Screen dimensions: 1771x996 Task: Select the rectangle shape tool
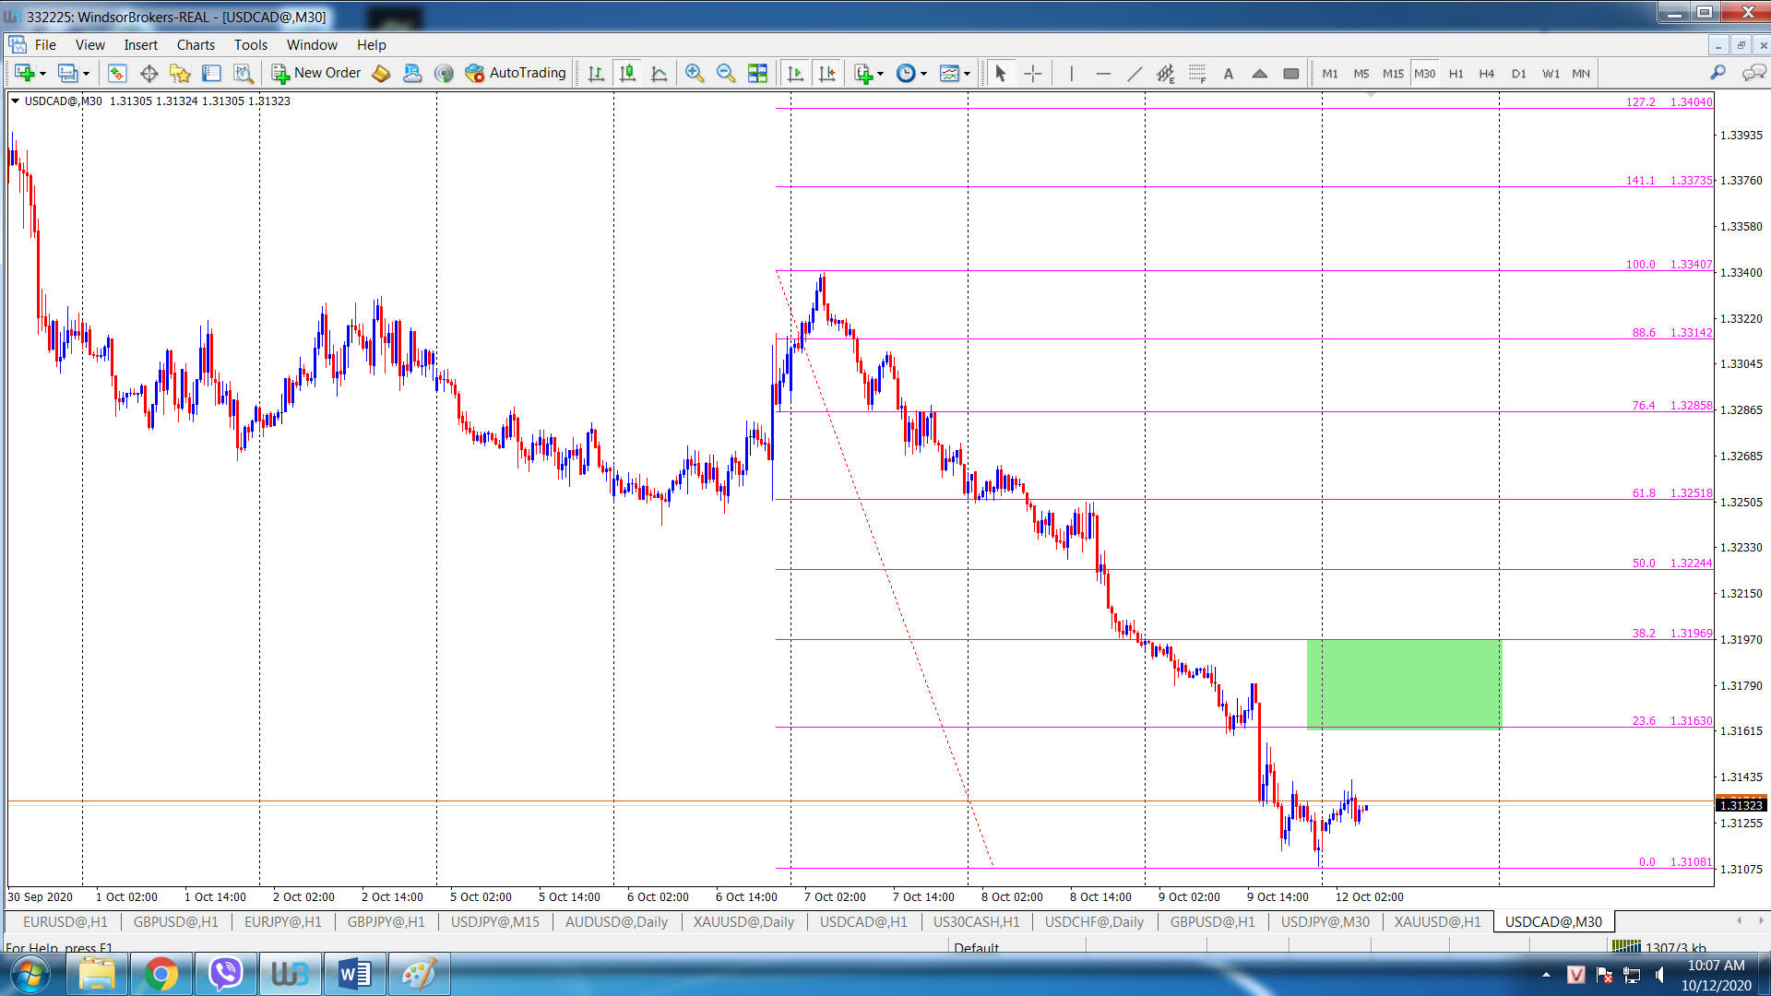point(1291,74)
